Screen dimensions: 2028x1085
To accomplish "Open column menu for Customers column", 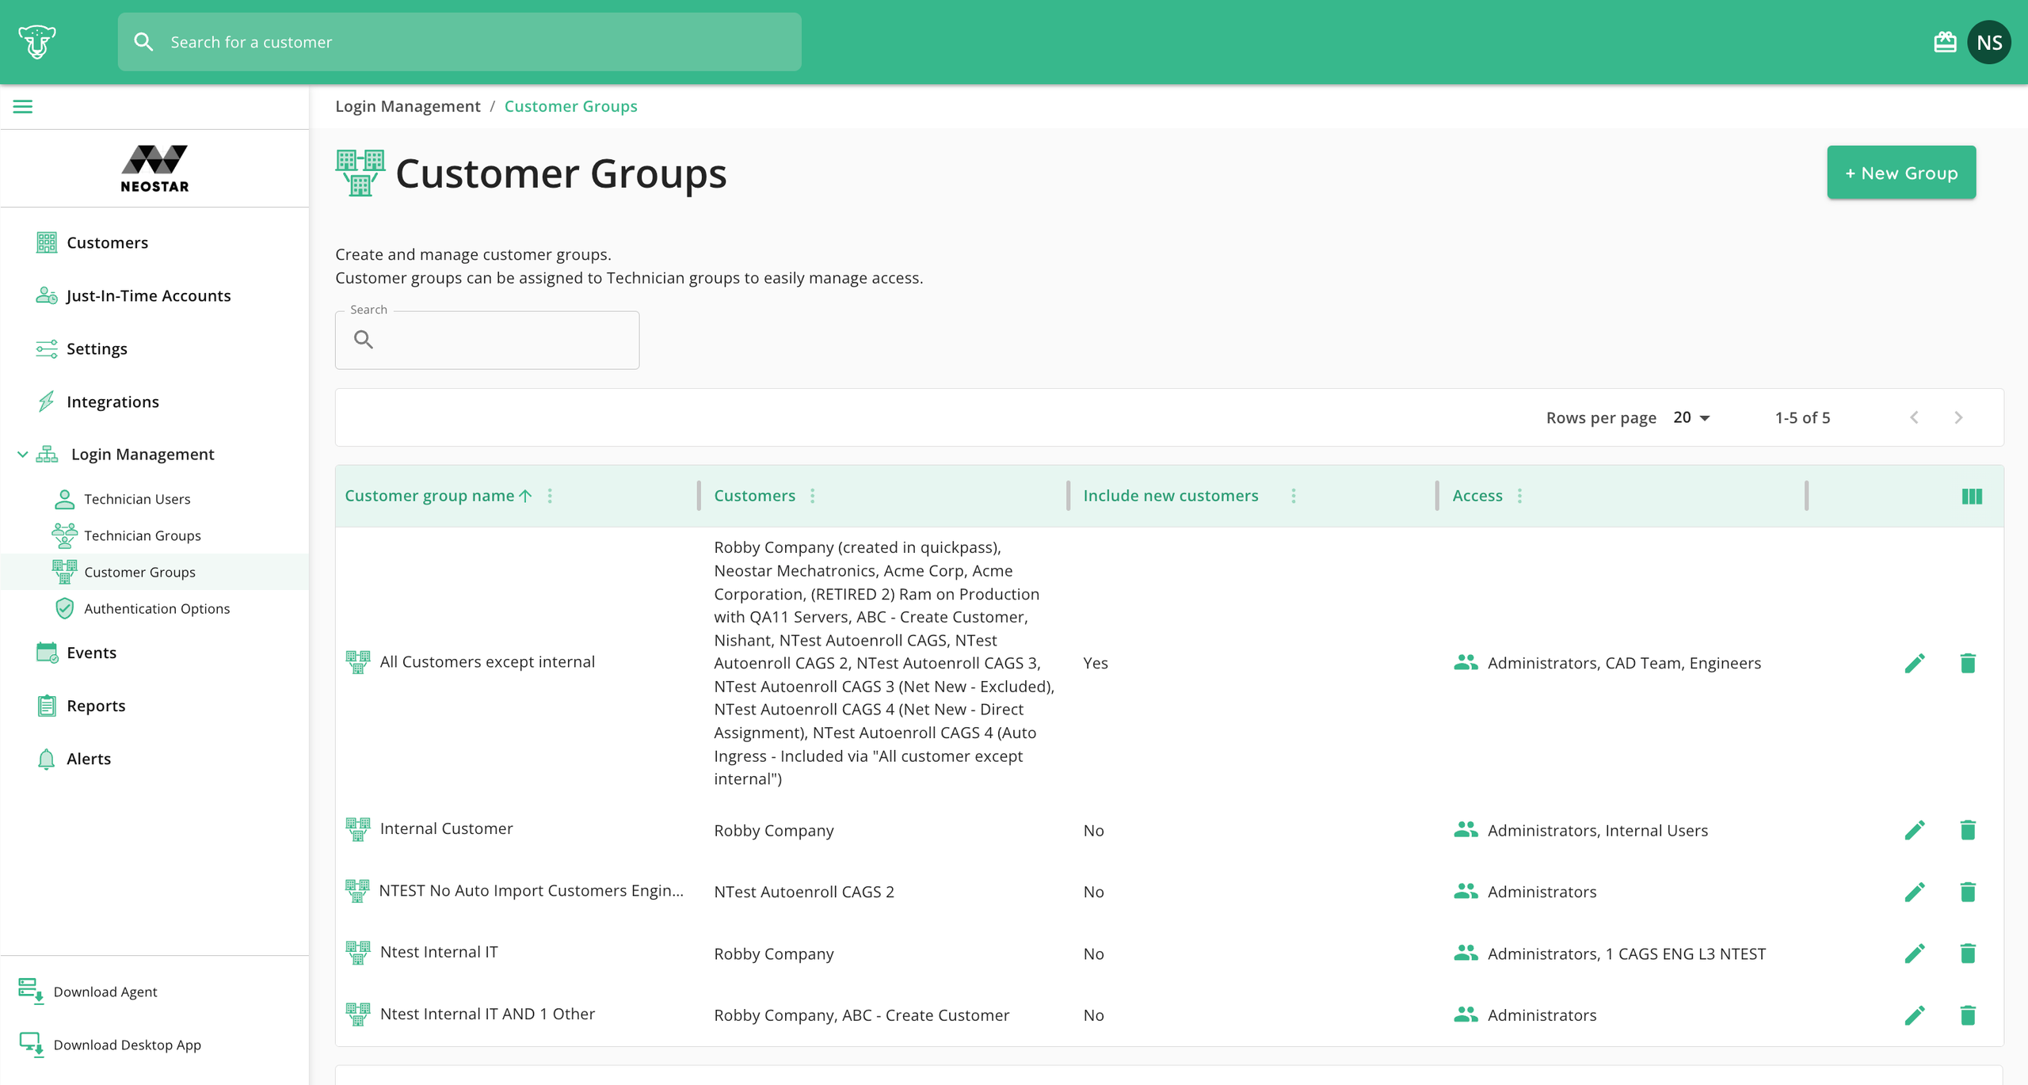I will tap(813, 496).
